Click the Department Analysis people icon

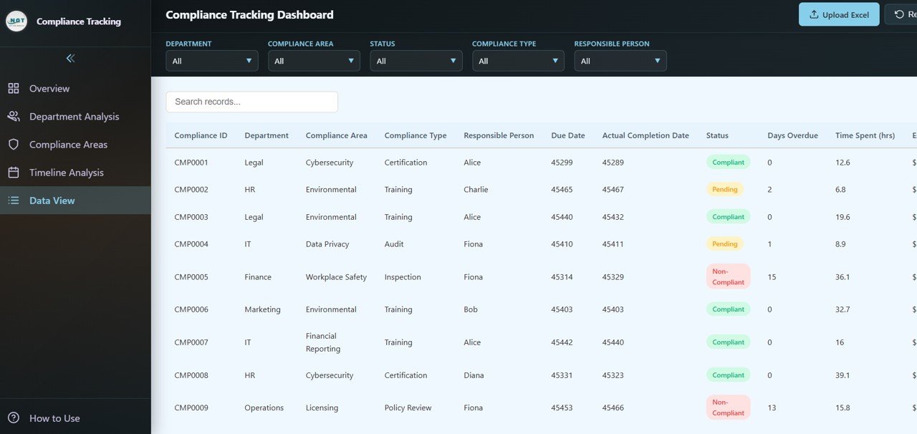pos(13,116)
